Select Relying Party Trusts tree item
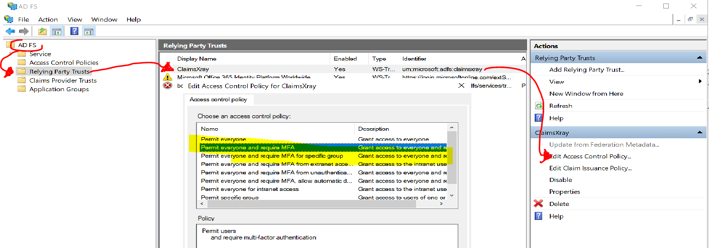The image size is (709, 248). (59, 72)
